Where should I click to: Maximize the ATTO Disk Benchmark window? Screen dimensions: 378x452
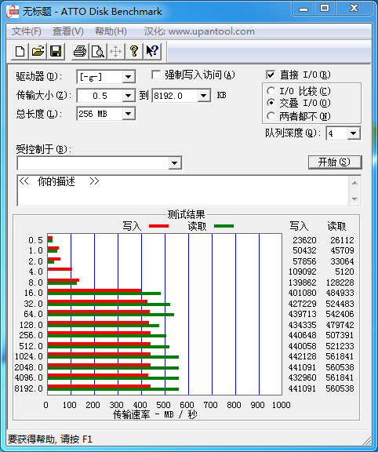[325, 9]
